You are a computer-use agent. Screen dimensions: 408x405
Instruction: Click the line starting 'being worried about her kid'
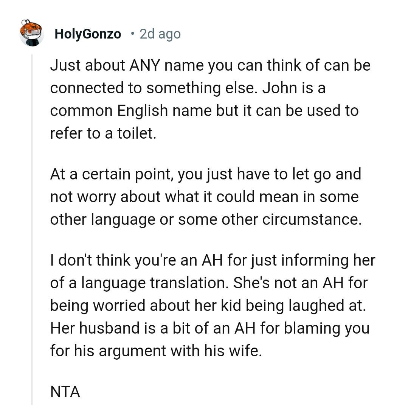[208, 306]
